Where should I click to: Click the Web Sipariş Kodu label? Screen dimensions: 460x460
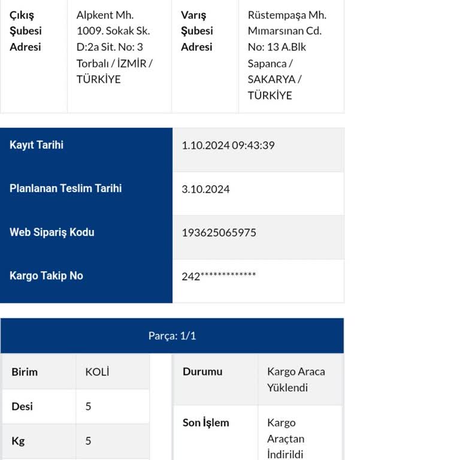click(52, 232)
